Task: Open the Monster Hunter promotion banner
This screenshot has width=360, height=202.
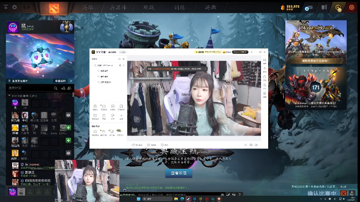Action: pyautogui.click(x=316, y=42)
